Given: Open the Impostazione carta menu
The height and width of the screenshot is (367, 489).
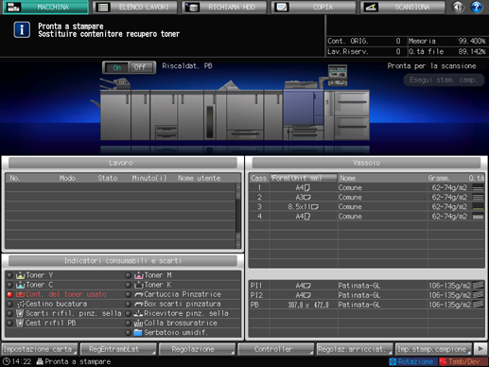Looking at the screenshot, I should pos(40,349).
